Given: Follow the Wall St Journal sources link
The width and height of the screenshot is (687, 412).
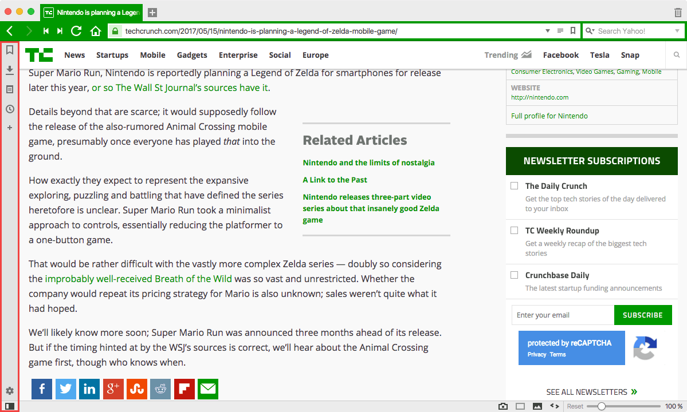Looking at the screenshot, I should coord(180,88).
